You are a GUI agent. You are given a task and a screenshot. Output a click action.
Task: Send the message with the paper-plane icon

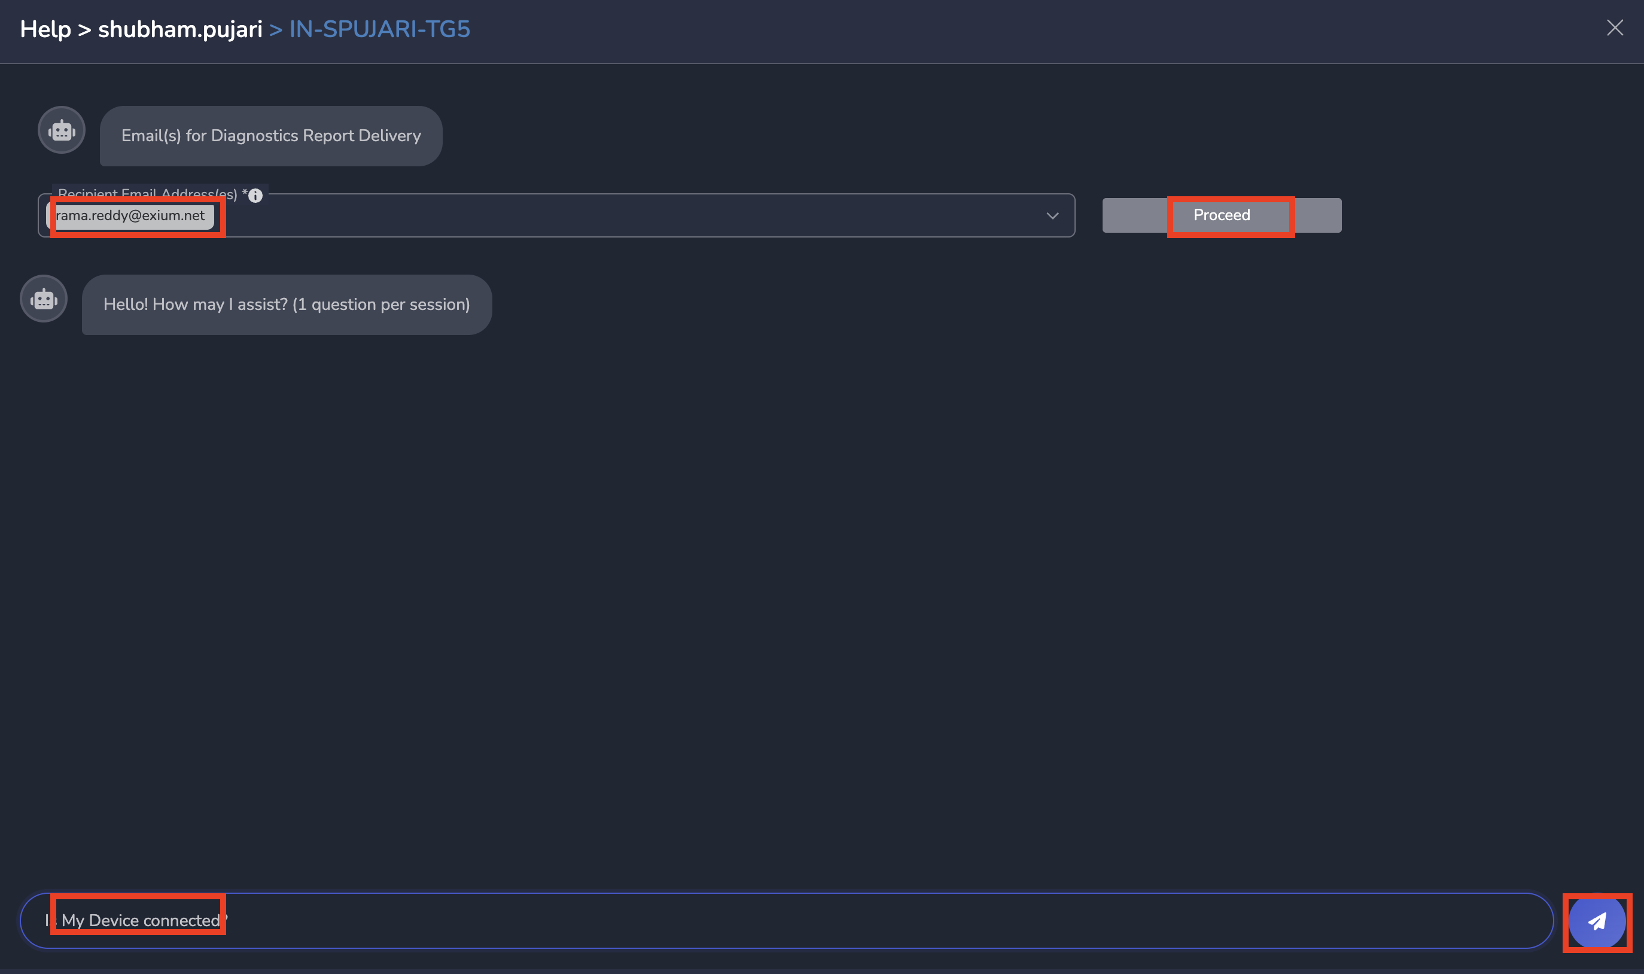point(1596,921)
